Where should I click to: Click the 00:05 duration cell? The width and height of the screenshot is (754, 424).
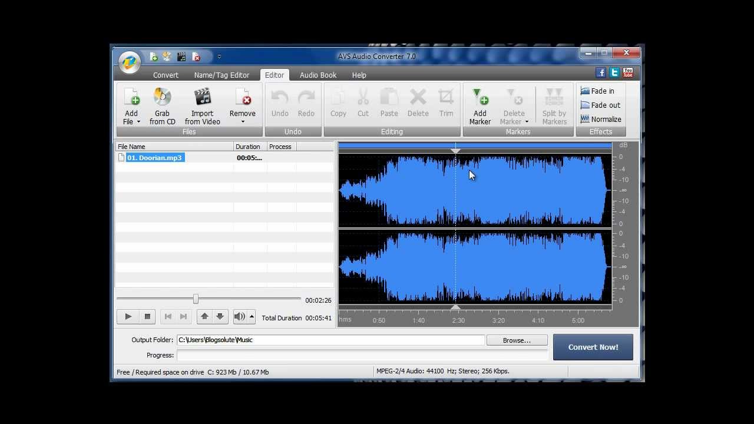click(x=250, y=158)
